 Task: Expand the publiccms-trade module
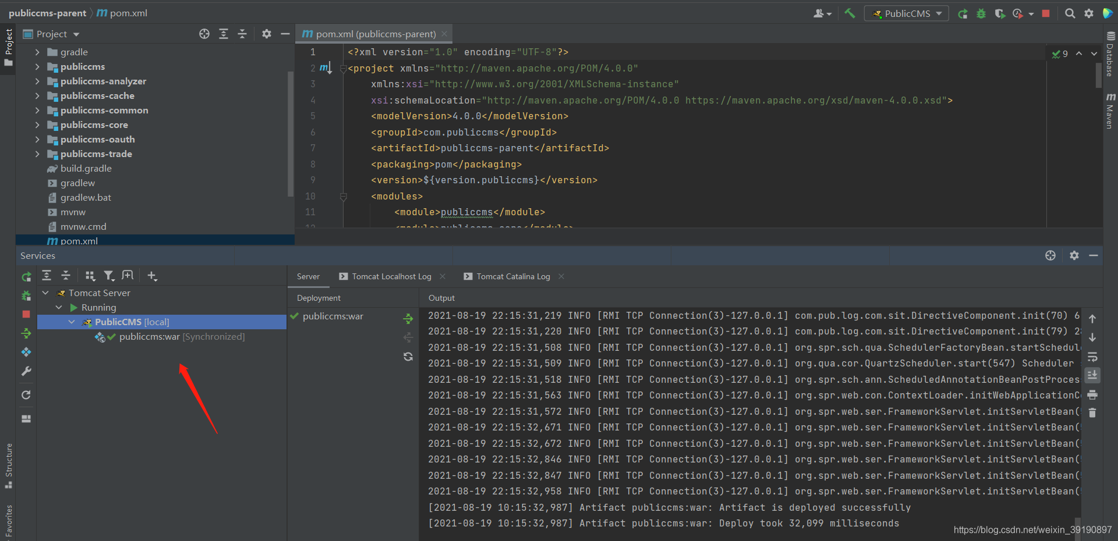click(x=37, y=154)
